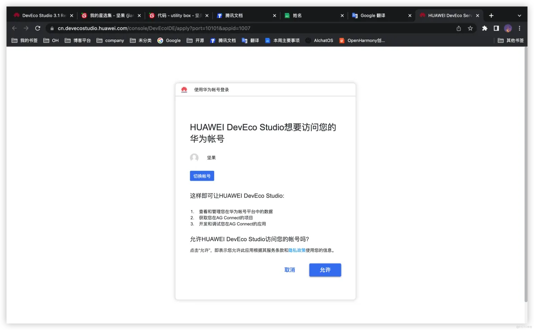
Task: Open the 翻译 bookmark
Action: [250, 41]
